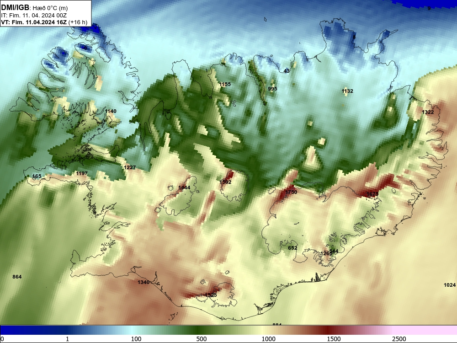Click the legend tick label 500
The width and height of the screenshot is (457, 343).
(x=202, y=339)
